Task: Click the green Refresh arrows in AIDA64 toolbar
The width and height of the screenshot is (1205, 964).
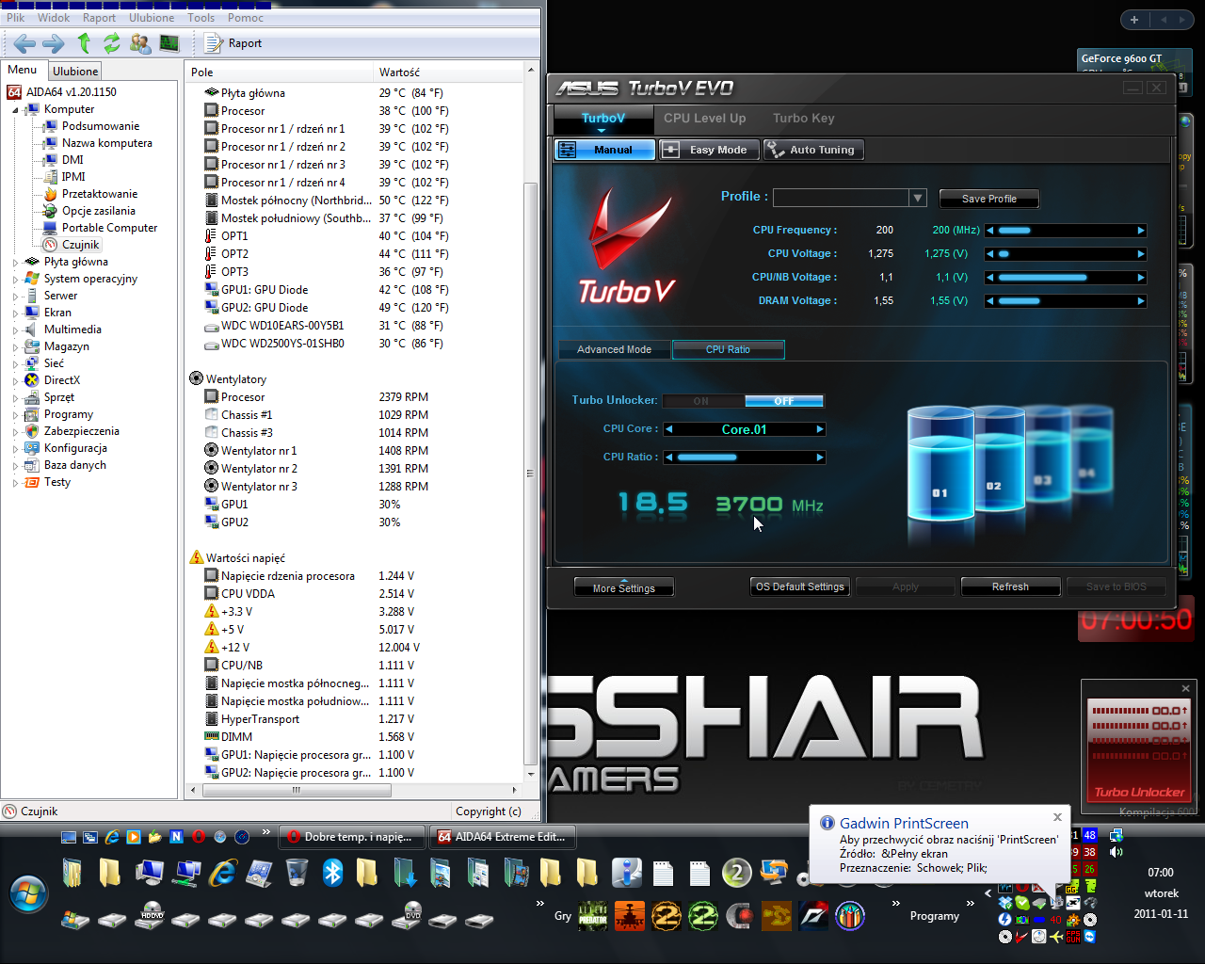Action: [x=112, y=43]
